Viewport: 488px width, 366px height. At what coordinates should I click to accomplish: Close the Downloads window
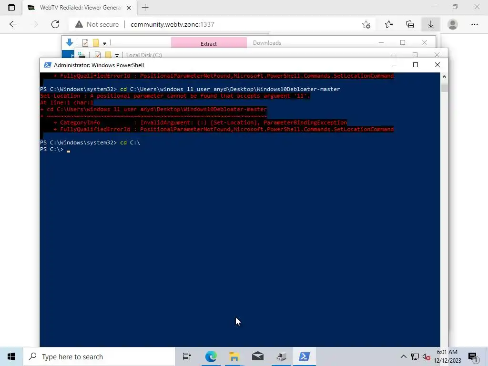click(x=425, y=42)
